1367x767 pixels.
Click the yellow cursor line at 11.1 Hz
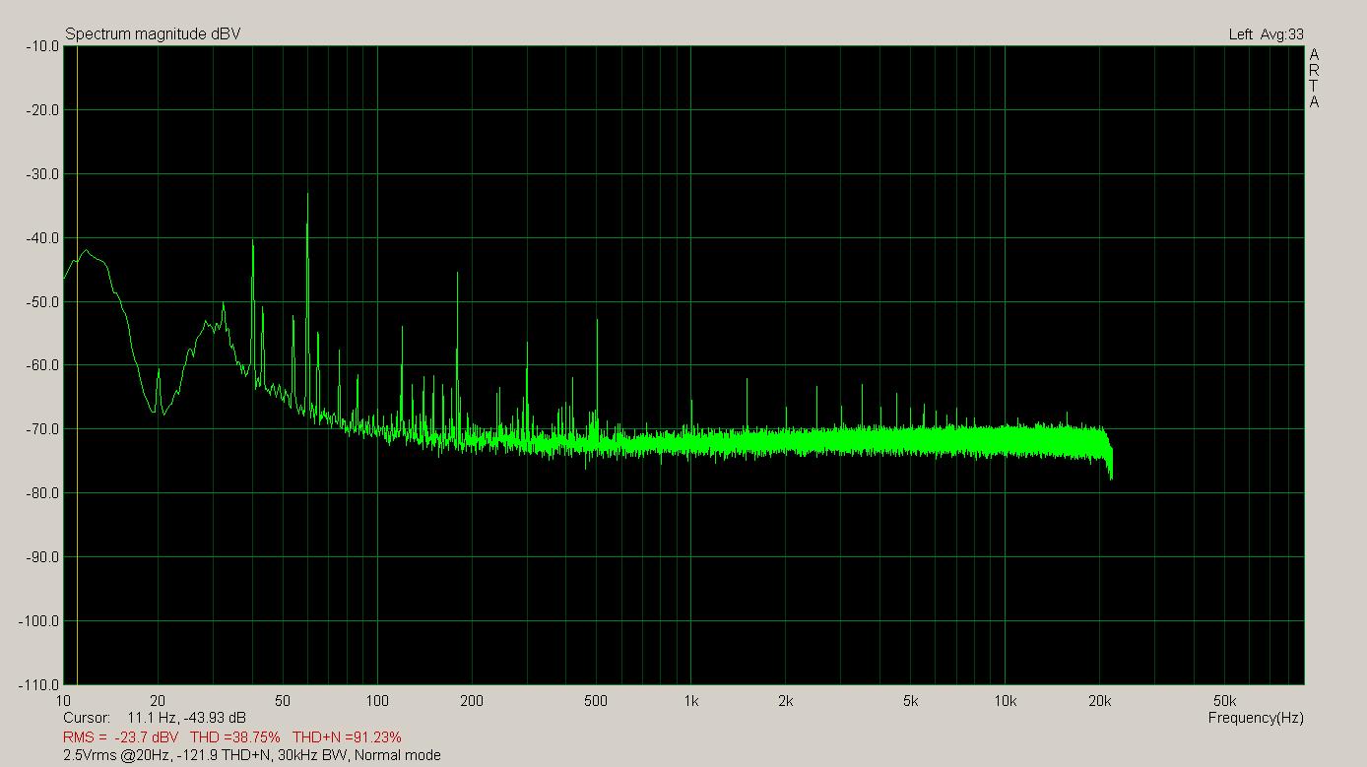click(x=77, y=364)
